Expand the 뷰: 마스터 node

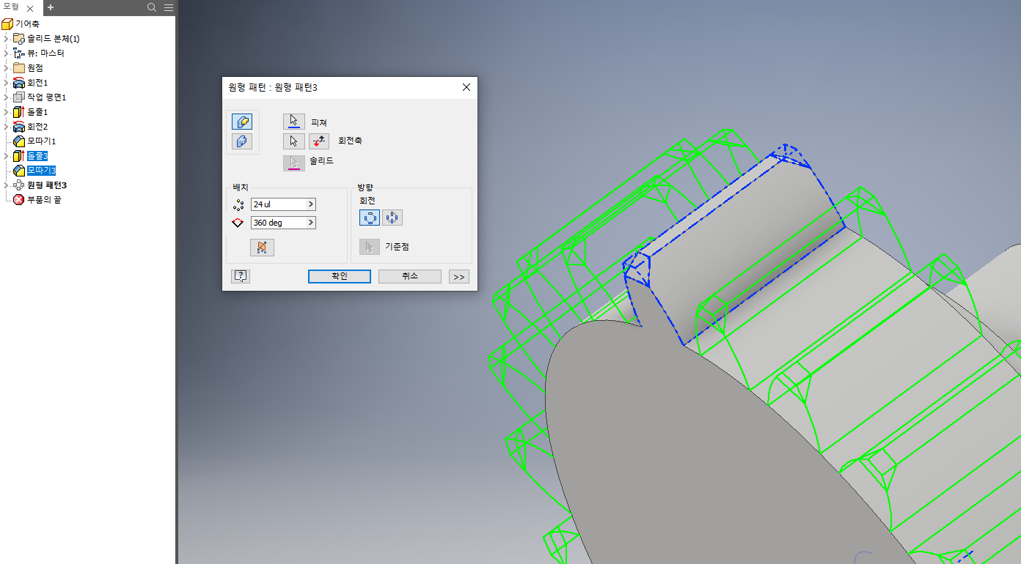7,53
